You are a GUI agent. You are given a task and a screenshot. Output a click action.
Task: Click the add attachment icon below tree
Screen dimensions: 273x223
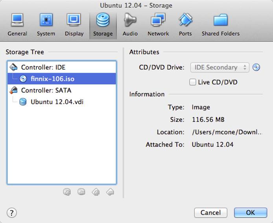67,192
